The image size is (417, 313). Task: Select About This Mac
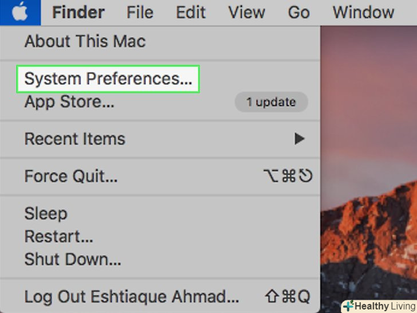click(85, 41)
